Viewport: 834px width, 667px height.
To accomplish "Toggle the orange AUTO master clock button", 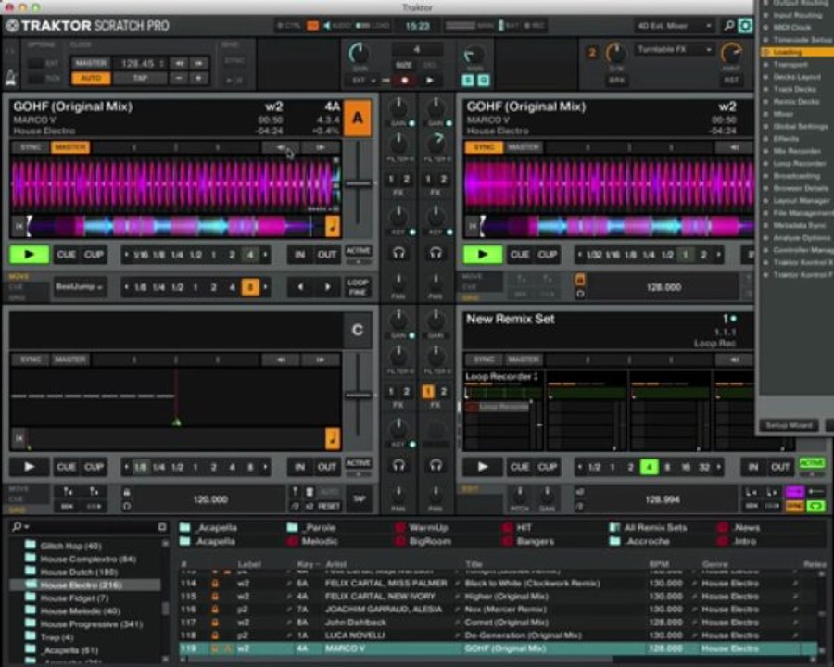I will 91,78.
